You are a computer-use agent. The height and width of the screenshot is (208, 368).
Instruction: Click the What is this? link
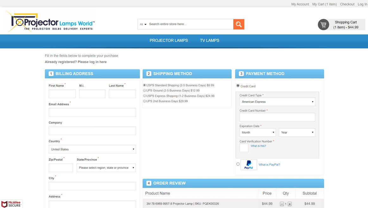pos(258,146)
